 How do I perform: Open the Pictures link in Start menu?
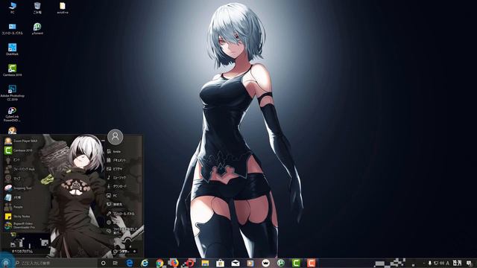114,169
